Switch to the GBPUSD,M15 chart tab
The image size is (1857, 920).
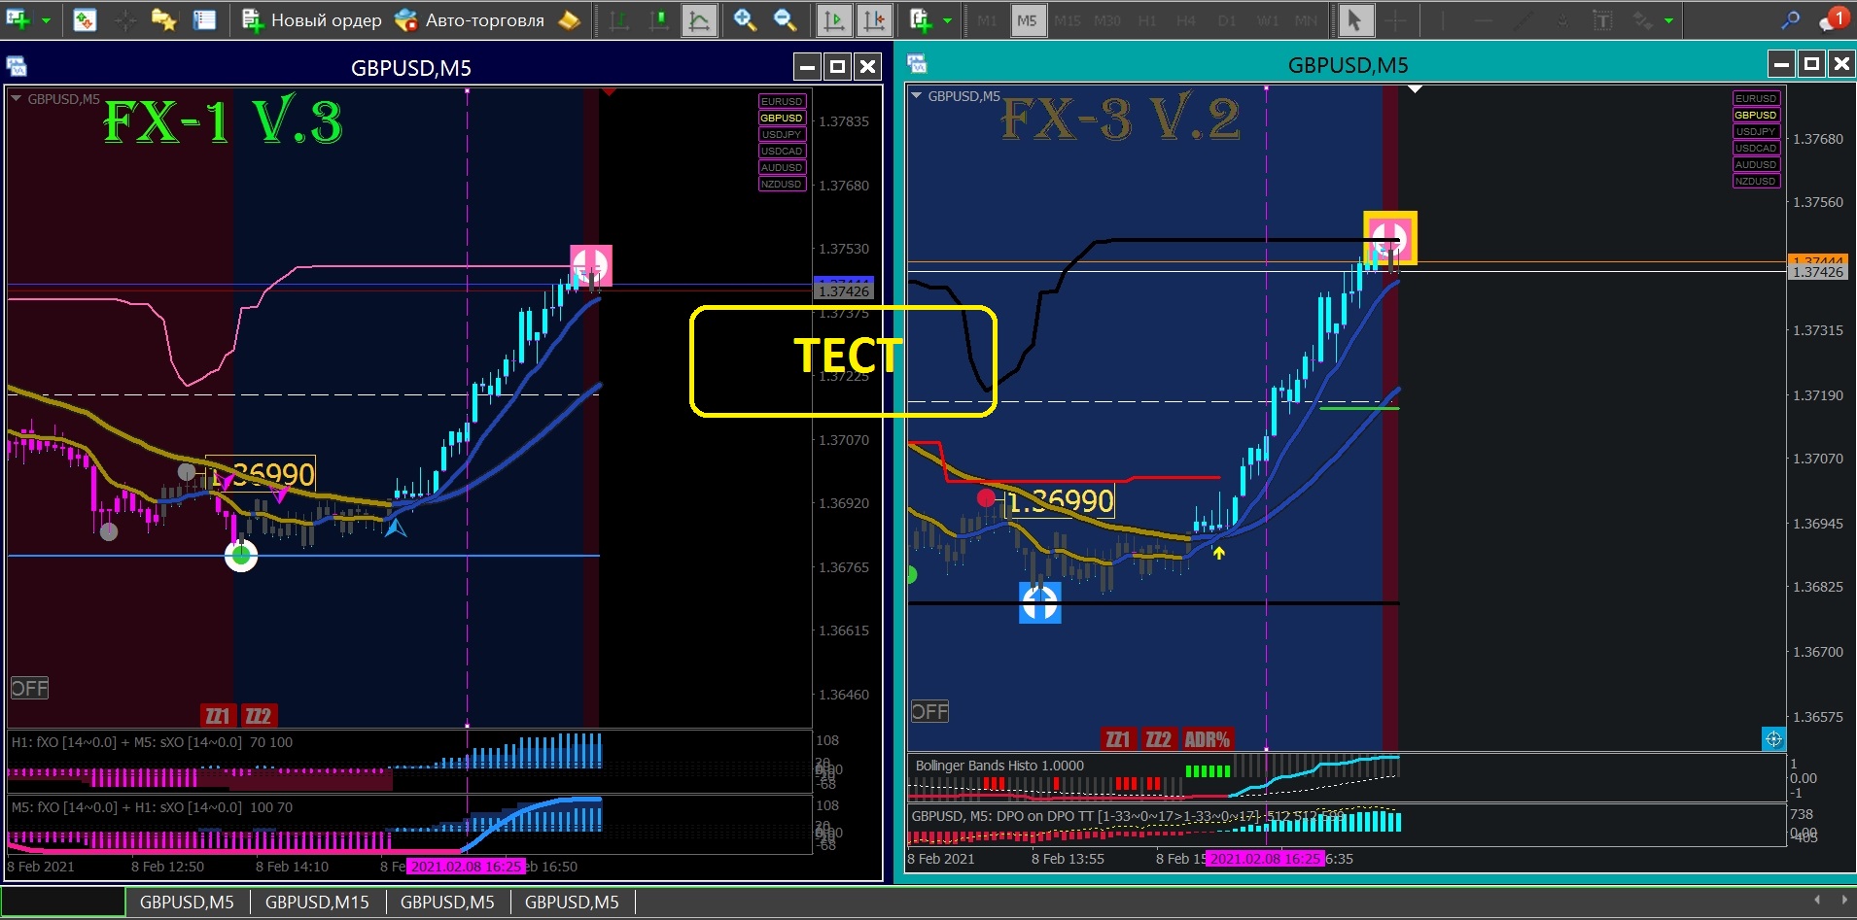(317, 902)
